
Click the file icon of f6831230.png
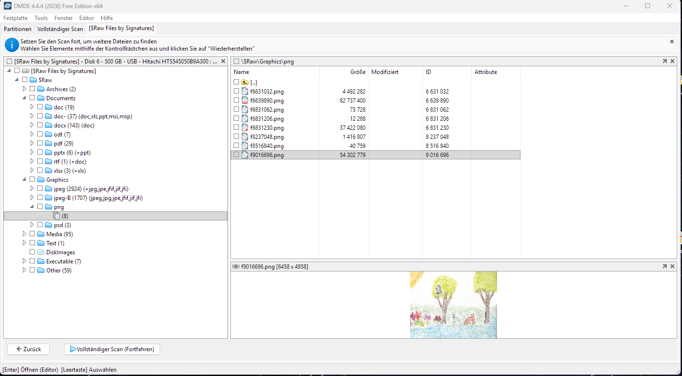click(x=245, y=127)
